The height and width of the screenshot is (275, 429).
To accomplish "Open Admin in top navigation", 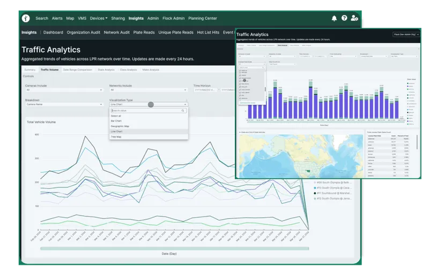I will [153, 18].
